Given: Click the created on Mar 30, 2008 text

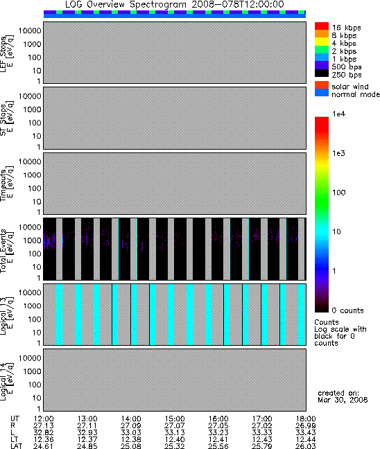Looking at the screenshot, I should pyautogui.click(x=343, y=396).
